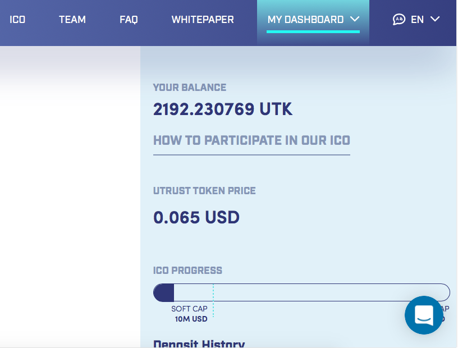Click the SOFT CAP 10M USD label
Screen dimensions: 458x348
click(190, 314)
